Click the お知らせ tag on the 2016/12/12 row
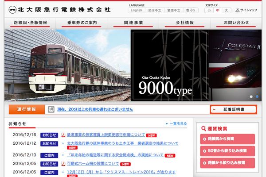Viewport: 266px width, 177px height. click(49, 144)
